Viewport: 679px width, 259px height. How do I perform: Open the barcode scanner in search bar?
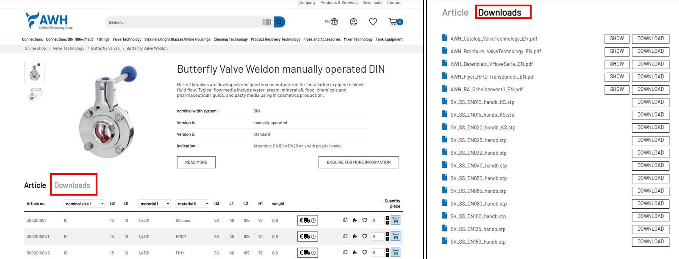pos(266,22)
